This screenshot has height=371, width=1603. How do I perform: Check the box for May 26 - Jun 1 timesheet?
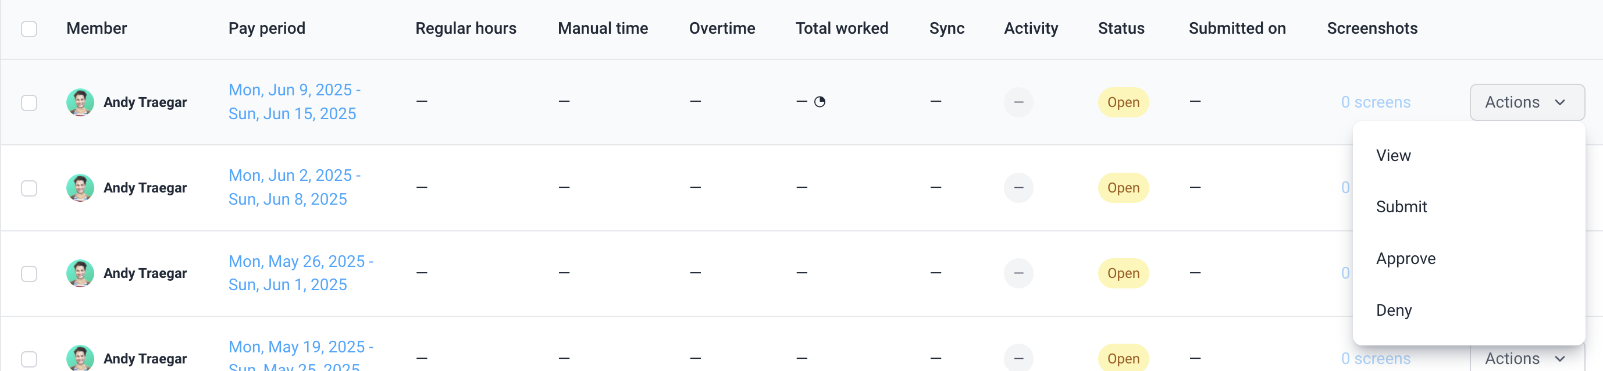pyautogui.click(x=29, y=273)
